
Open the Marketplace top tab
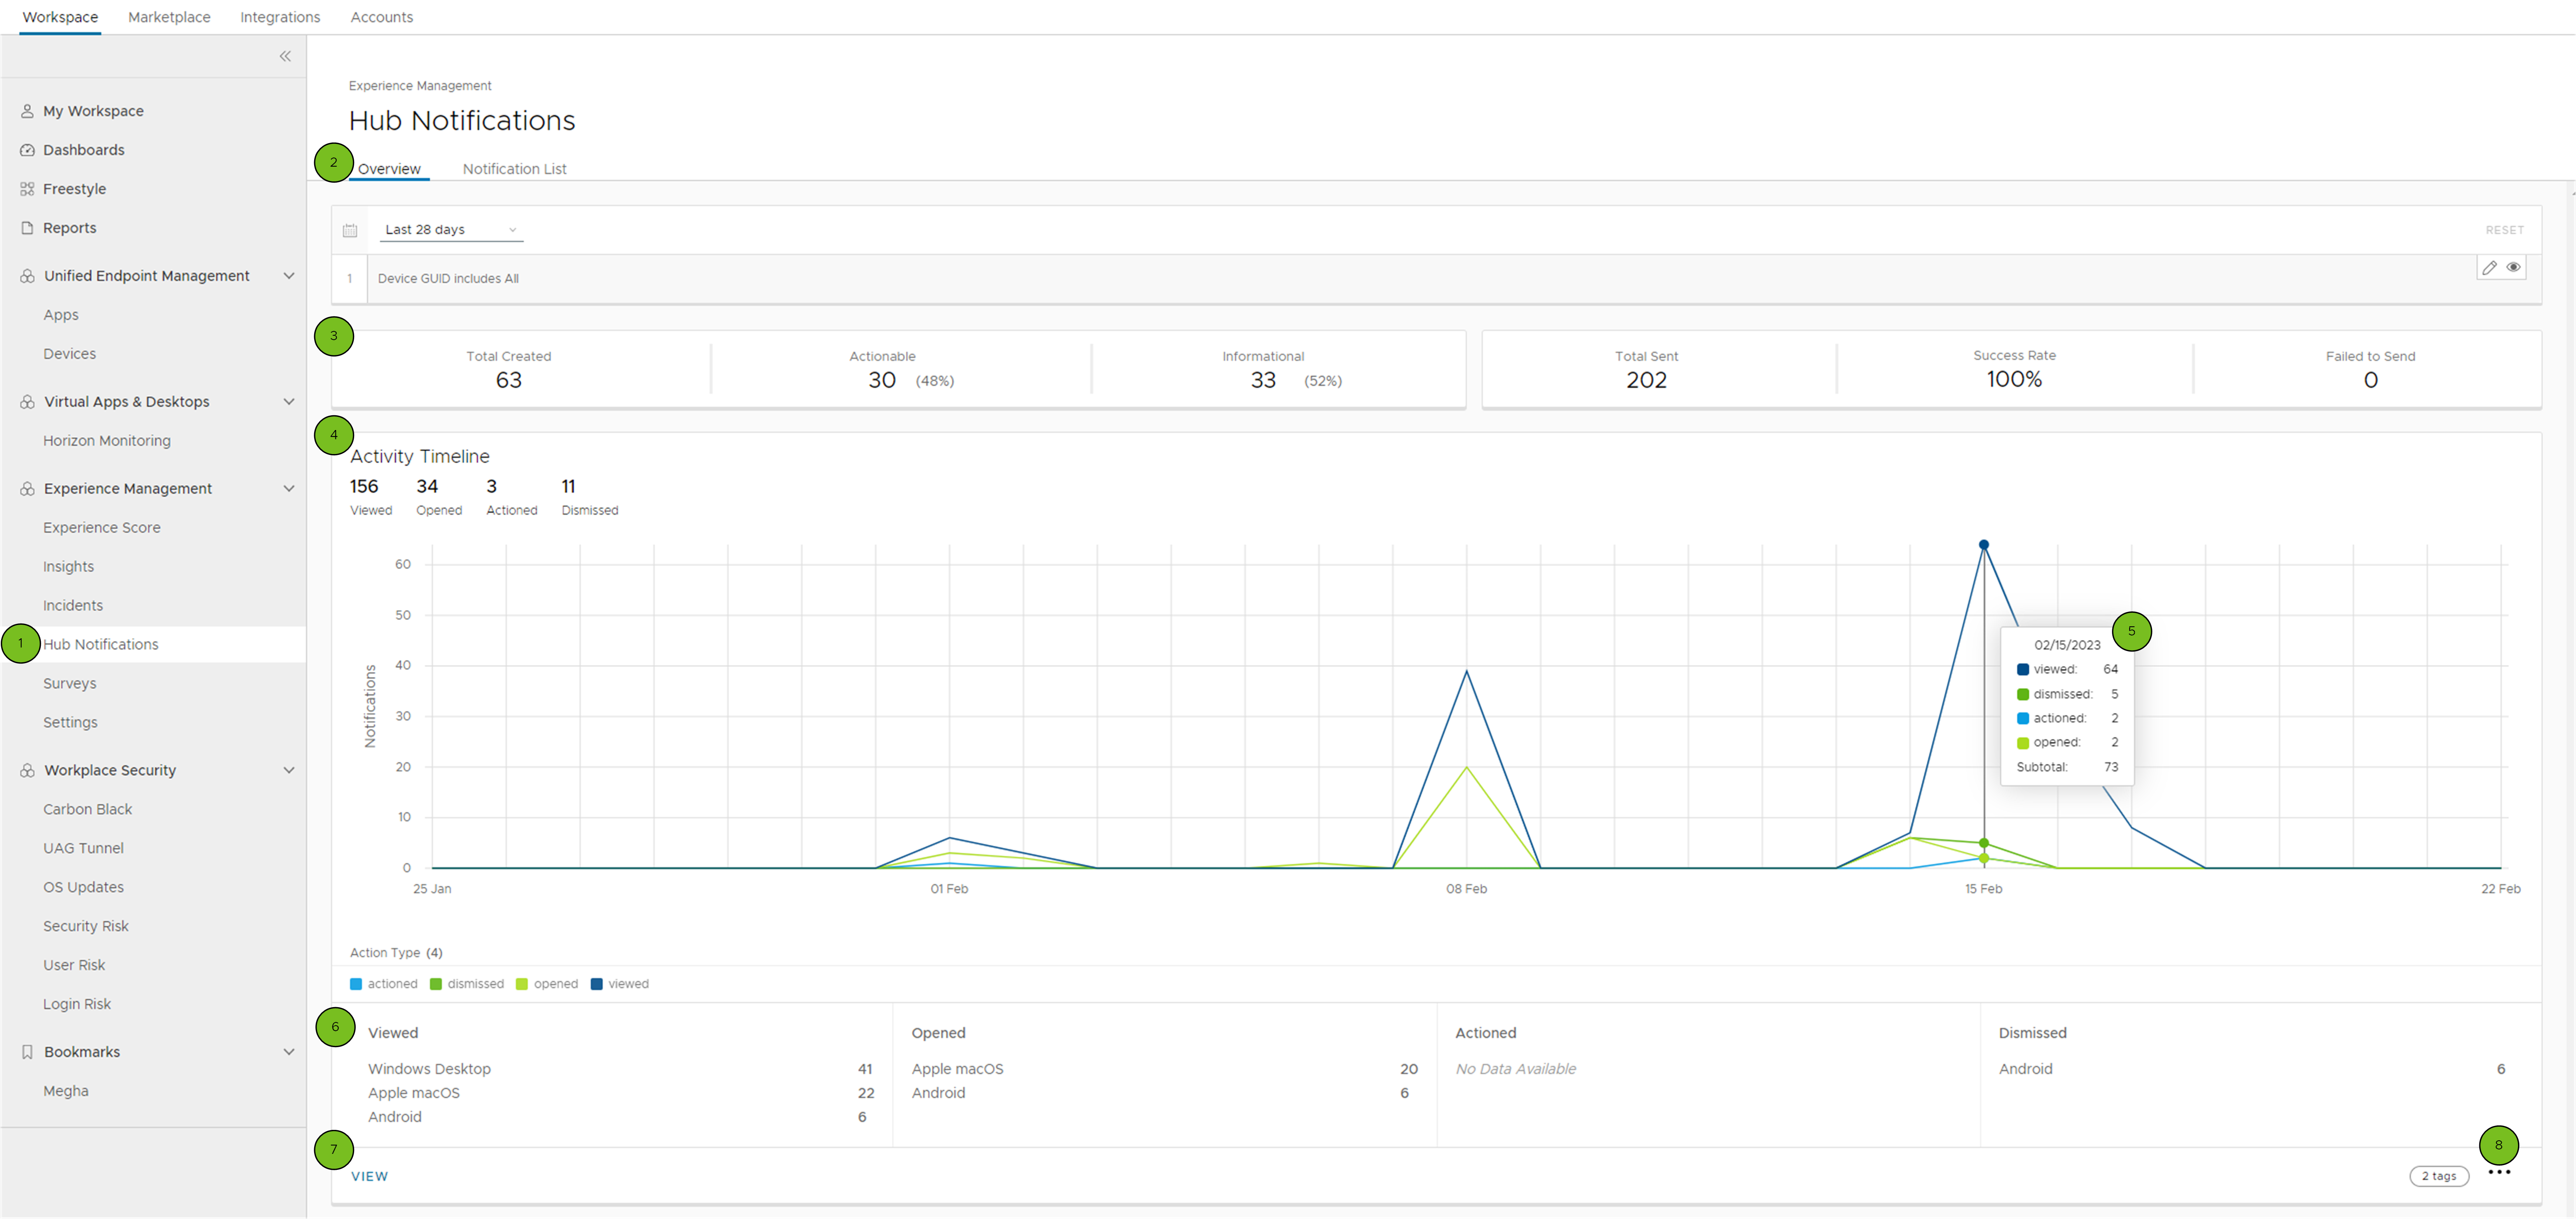click(169, 17)
